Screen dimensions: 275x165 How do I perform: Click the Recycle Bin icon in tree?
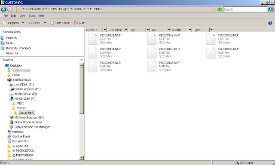(9, 141)
